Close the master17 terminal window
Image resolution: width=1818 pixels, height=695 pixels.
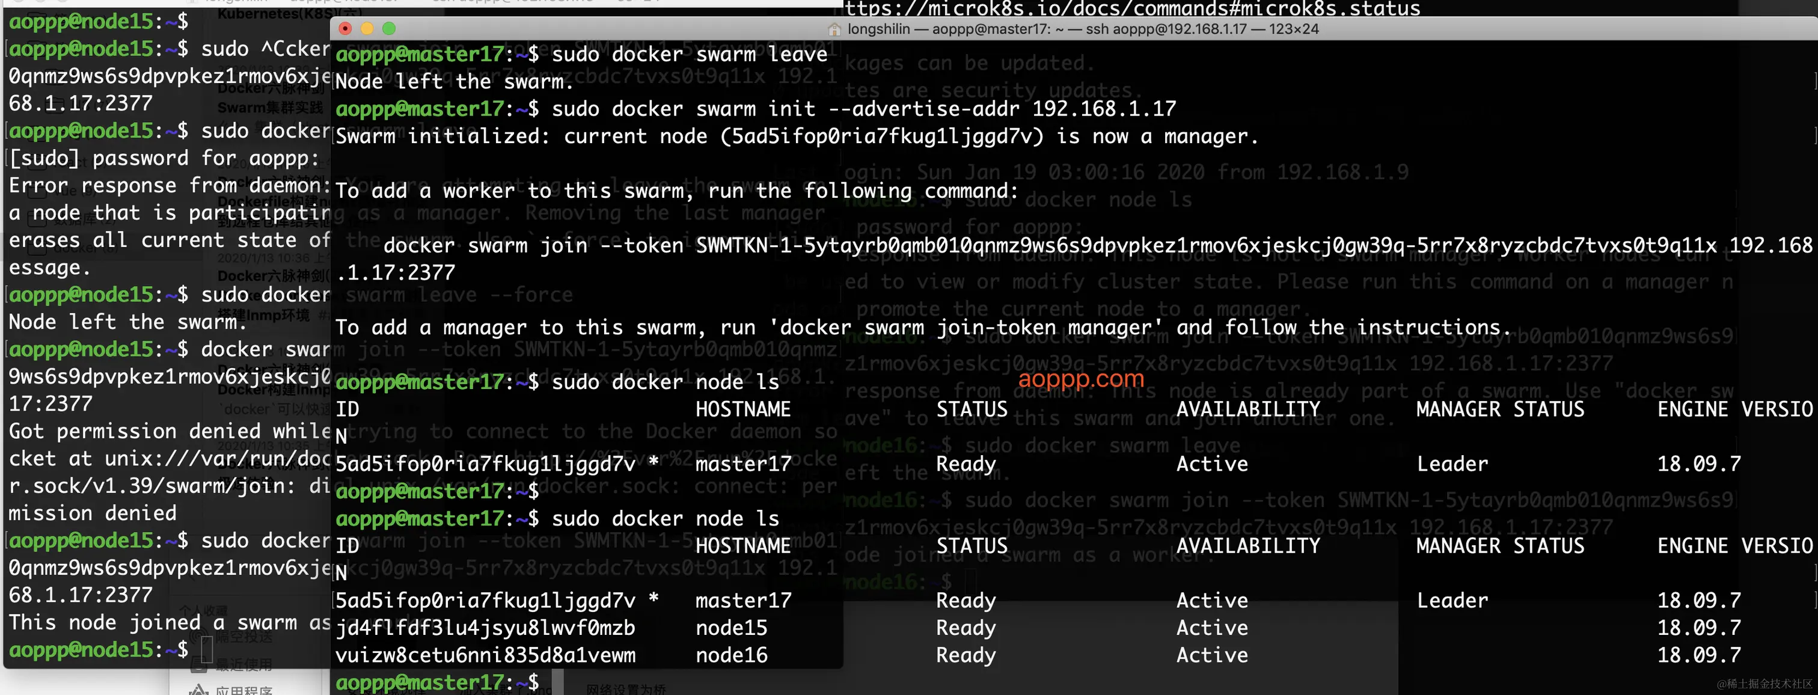(x=345, y=28)
